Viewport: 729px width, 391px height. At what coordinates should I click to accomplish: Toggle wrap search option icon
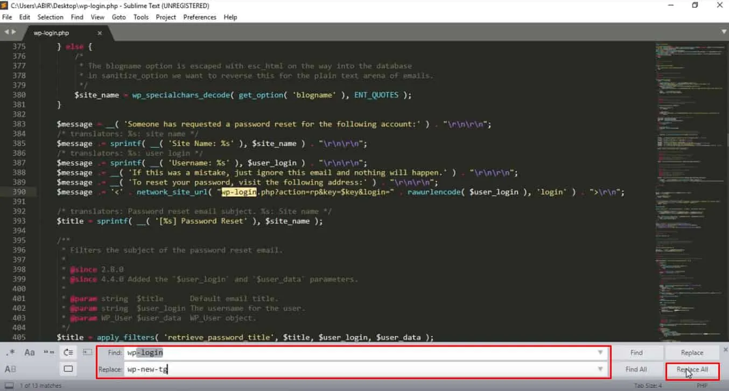(x=68, y=353)
